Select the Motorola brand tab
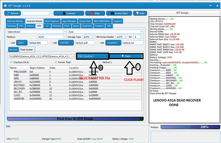The height and width of the screenshot is (143, 221). coord(57,26)
